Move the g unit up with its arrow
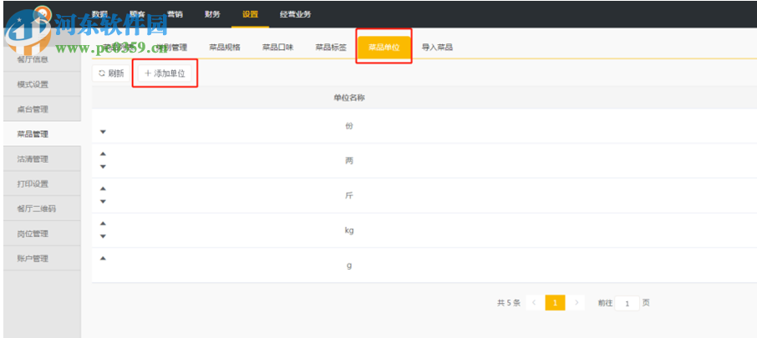The image size is (757, 338). pyautogui.click(x=103, y=259)
